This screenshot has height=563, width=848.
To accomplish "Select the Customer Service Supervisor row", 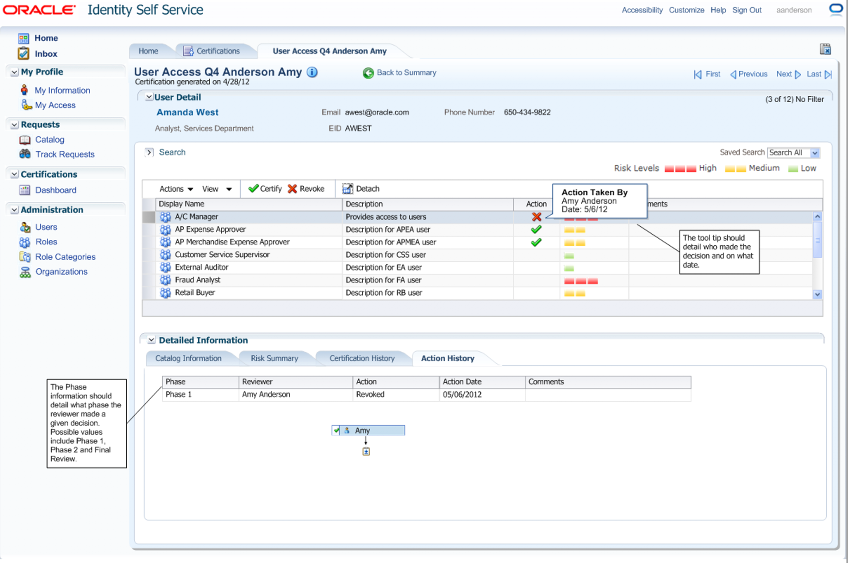I will (478, 255).
